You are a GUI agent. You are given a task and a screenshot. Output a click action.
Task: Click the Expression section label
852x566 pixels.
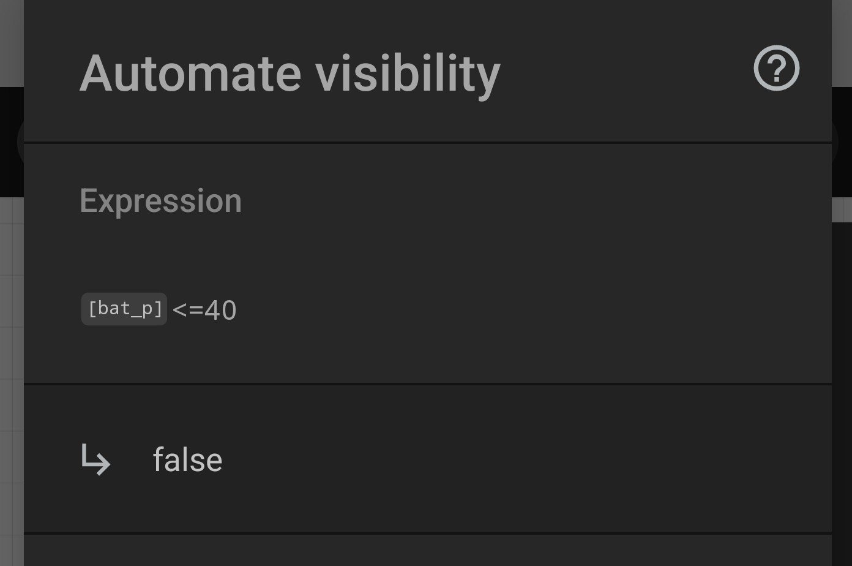pyautogui.click(x=160, y=201)
